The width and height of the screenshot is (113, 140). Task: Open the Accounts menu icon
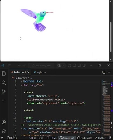[x=4, y=122]
